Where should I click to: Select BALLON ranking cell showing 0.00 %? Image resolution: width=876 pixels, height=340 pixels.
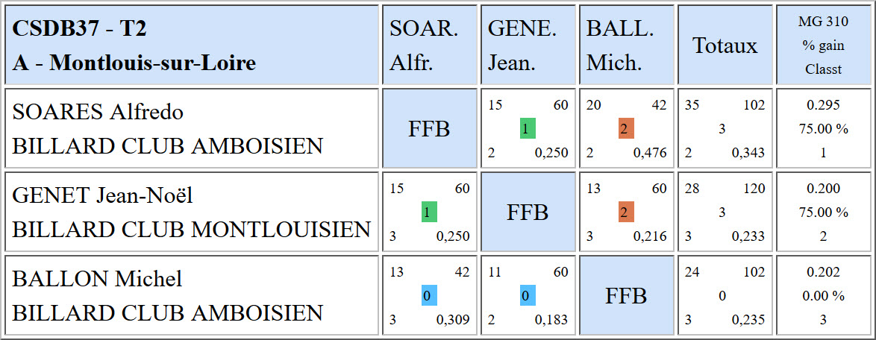(823, 295)
